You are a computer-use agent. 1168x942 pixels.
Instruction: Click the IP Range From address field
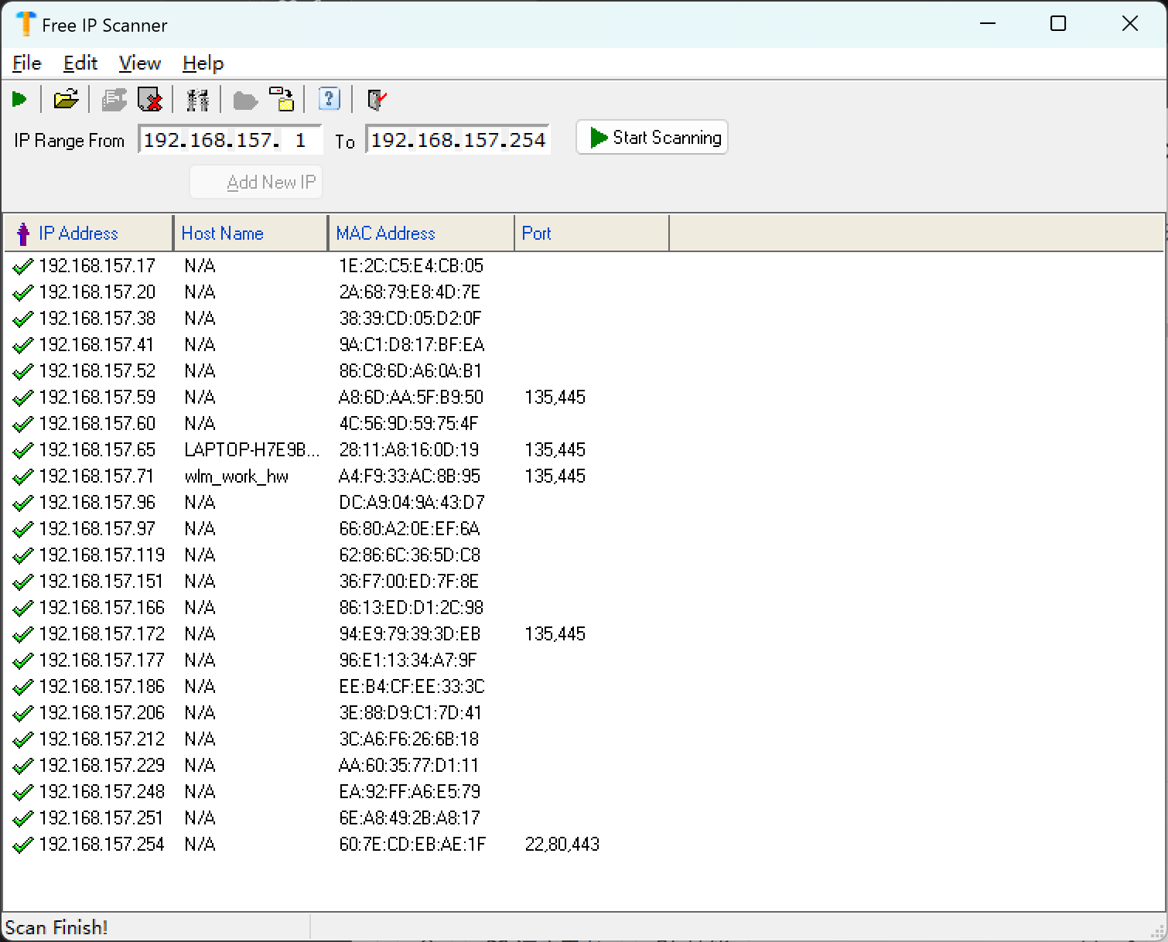pyautogui.click(x=230, y=140)
